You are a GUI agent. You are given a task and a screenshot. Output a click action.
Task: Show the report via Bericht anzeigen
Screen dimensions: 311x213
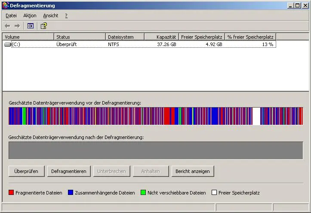(x=192, y=171)
